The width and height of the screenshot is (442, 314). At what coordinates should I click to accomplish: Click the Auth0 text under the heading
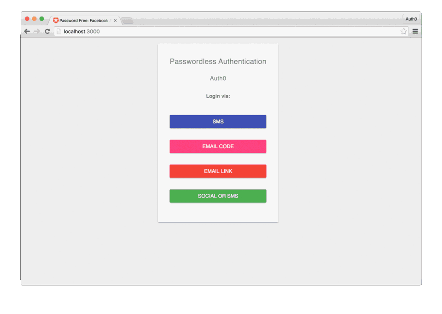tap(218, 78)
